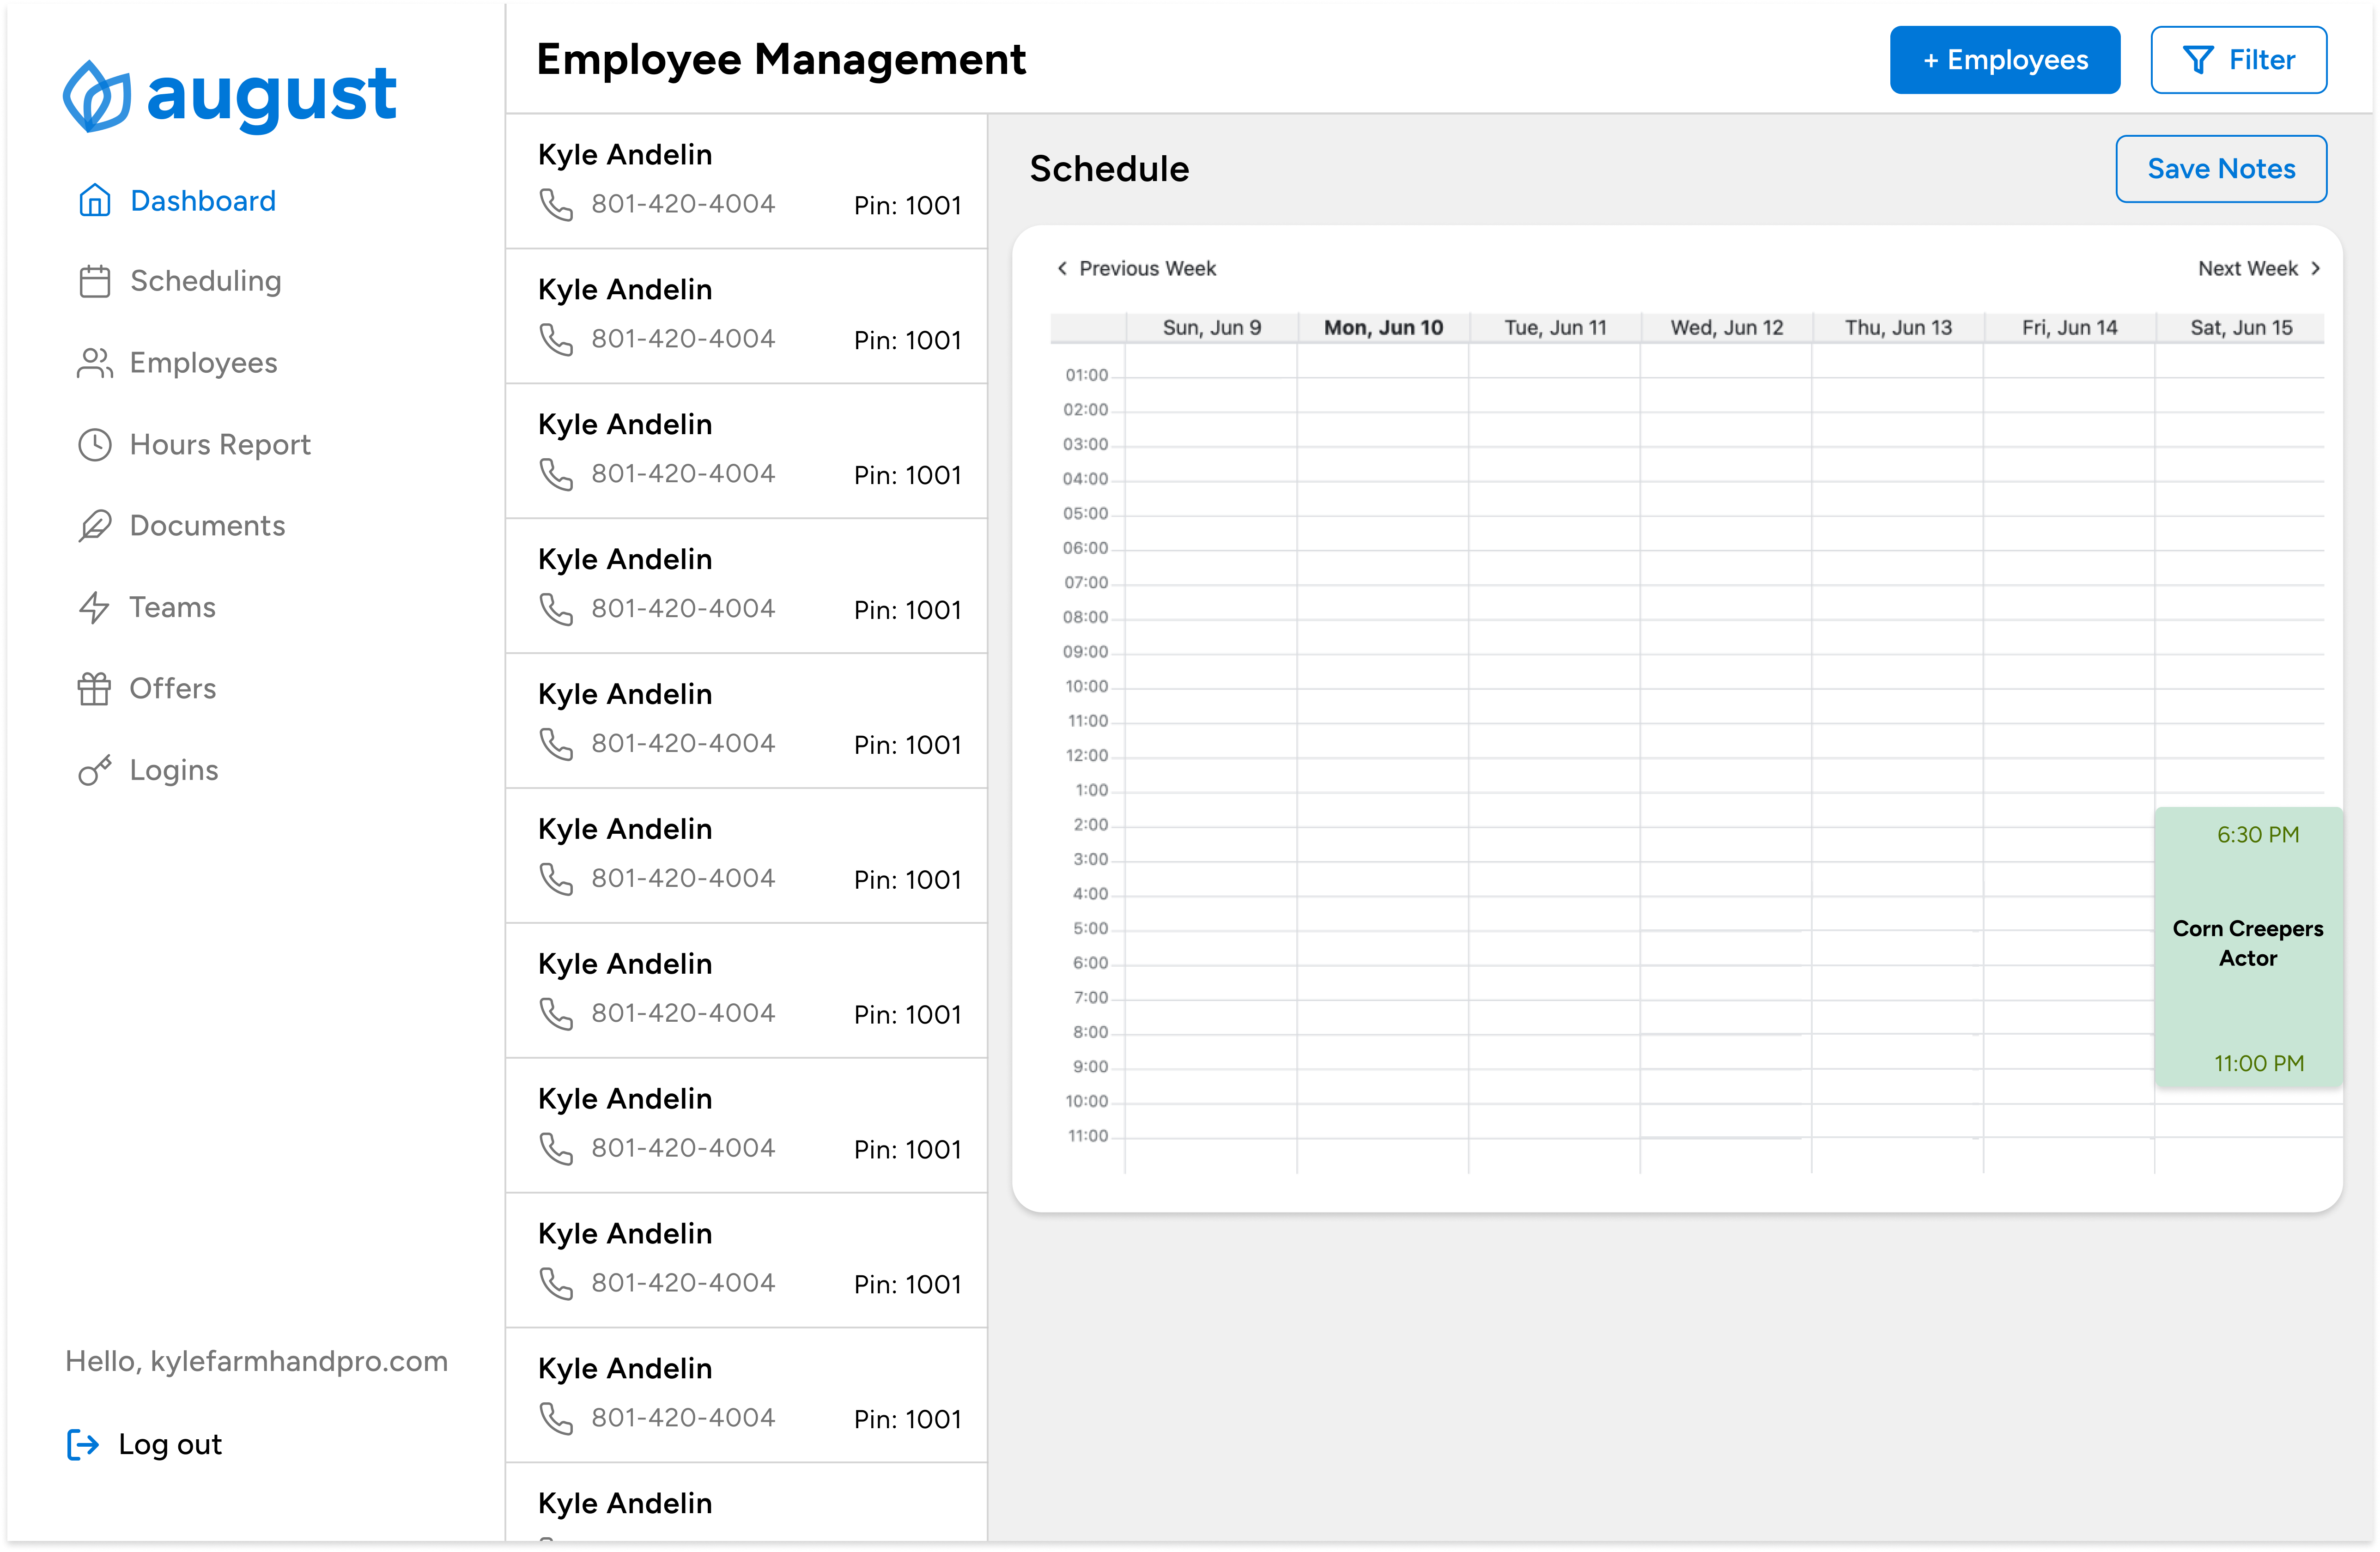The height and width of the screenshot is (1552, 2380).
Task: Click the 09:00 time label
Action: pos(1085,652)
